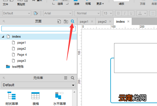Open the font color dropdown arrow
The height and width of the screenshot is (106, 157).
[145, 13]
